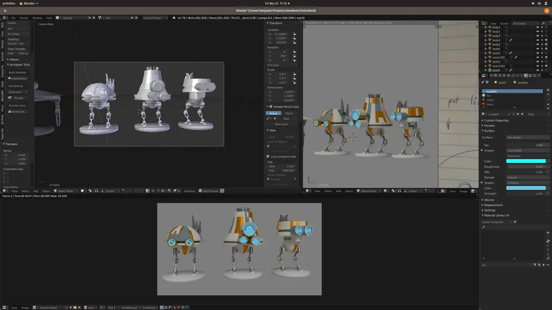Open viewport shading sphere icon in left 3D view

(82, 191)
